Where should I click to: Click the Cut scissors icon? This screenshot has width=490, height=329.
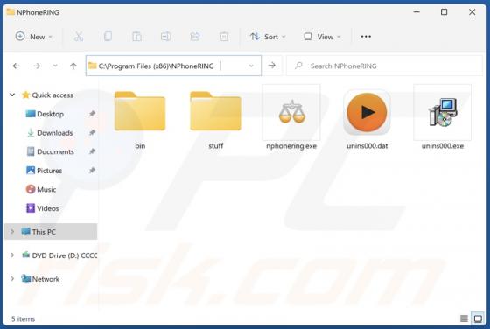pos(79,37)
